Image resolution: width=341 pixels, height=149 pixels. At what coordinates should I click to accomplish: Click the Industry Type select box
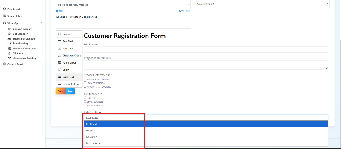206,118
